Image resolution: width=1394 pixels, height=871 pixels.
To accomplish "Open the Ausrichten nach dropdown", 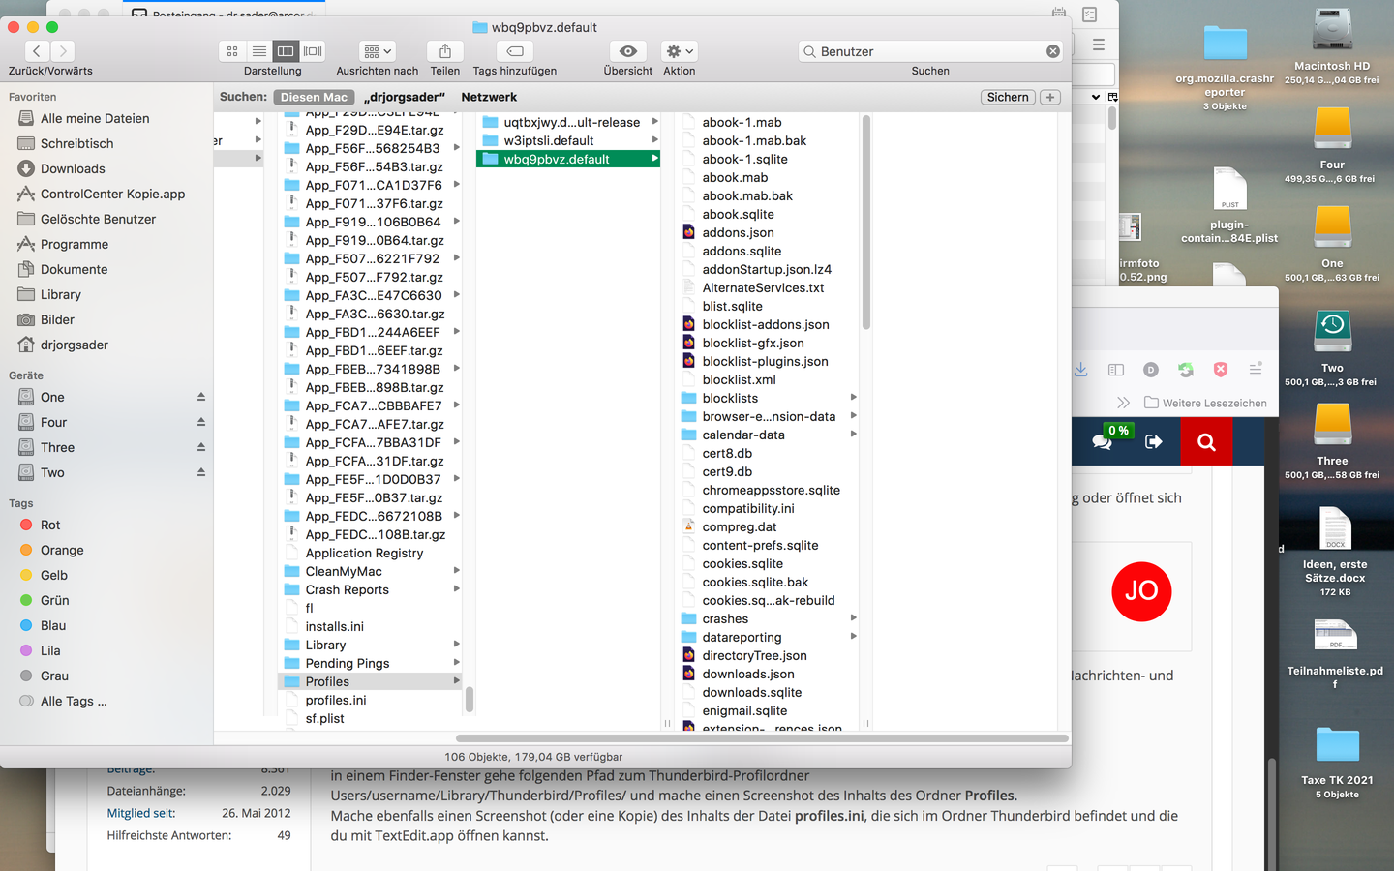I will click(377, 51).
